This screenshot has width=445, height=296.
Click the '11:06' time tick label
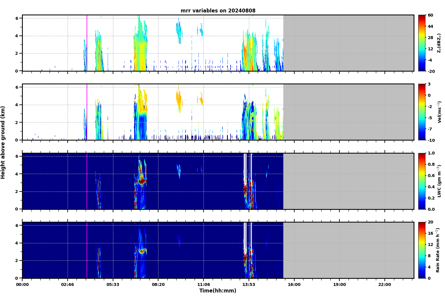(x=204, y=285)
